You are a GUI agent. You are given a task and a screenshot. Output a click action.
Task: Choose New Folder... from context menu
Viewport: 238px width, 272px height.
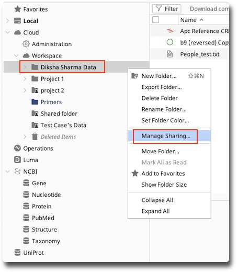[x=169, y=76]
